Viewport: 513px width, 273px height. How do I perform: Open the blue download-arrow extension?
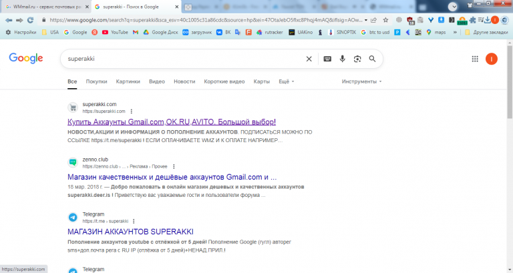point(441,20)
